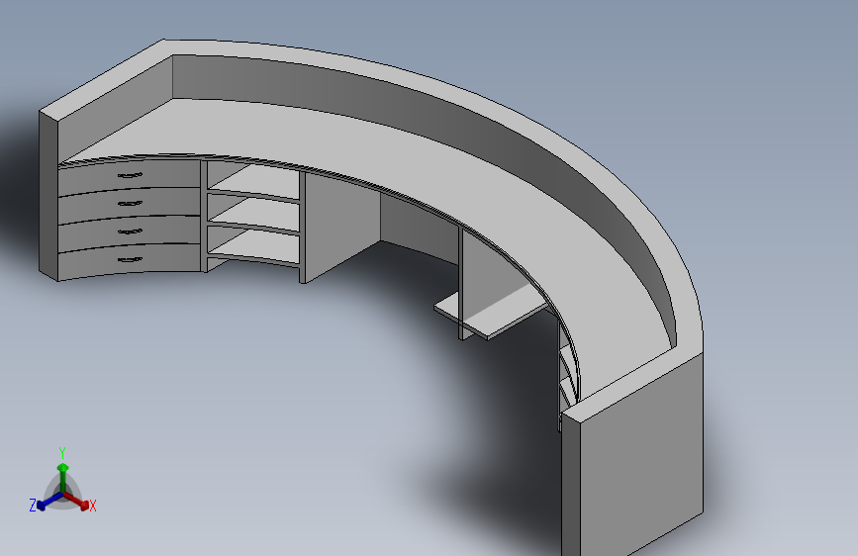Select the bottom drawer handle

point(130,259)
